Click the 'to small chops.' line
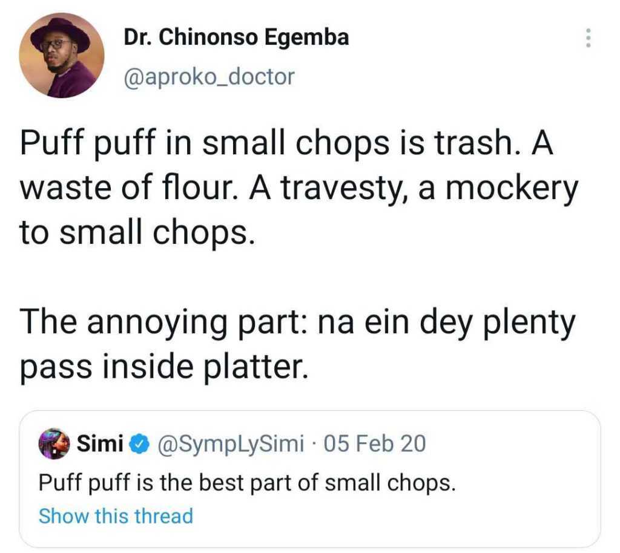The width and height of the screenshot is (620, 553). [x=134, y=232]
